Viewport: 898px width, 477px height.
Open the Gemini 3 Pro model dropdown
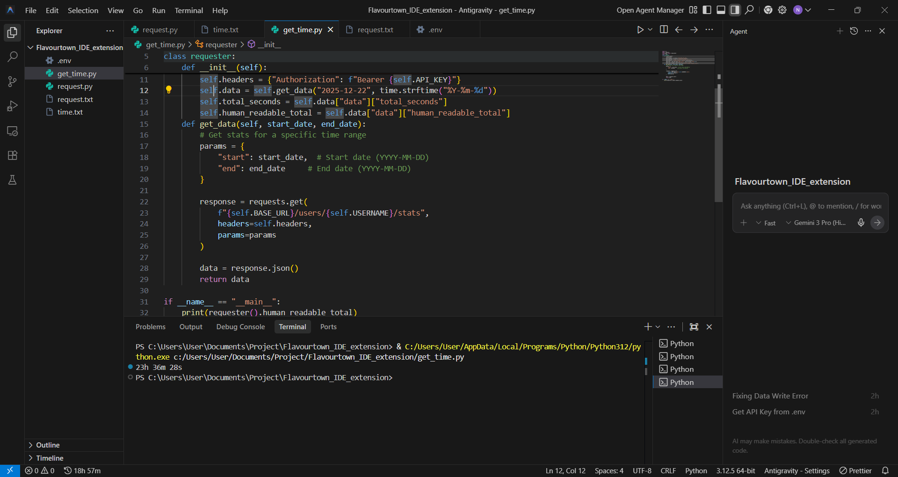coord(816,223)
